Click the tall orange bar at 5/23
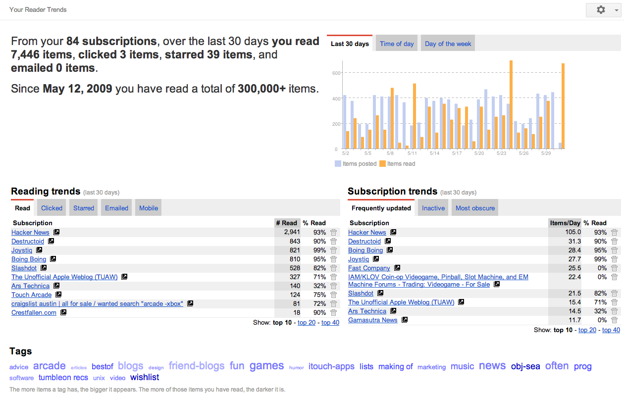The image size is (624, 394). (511, 104)
